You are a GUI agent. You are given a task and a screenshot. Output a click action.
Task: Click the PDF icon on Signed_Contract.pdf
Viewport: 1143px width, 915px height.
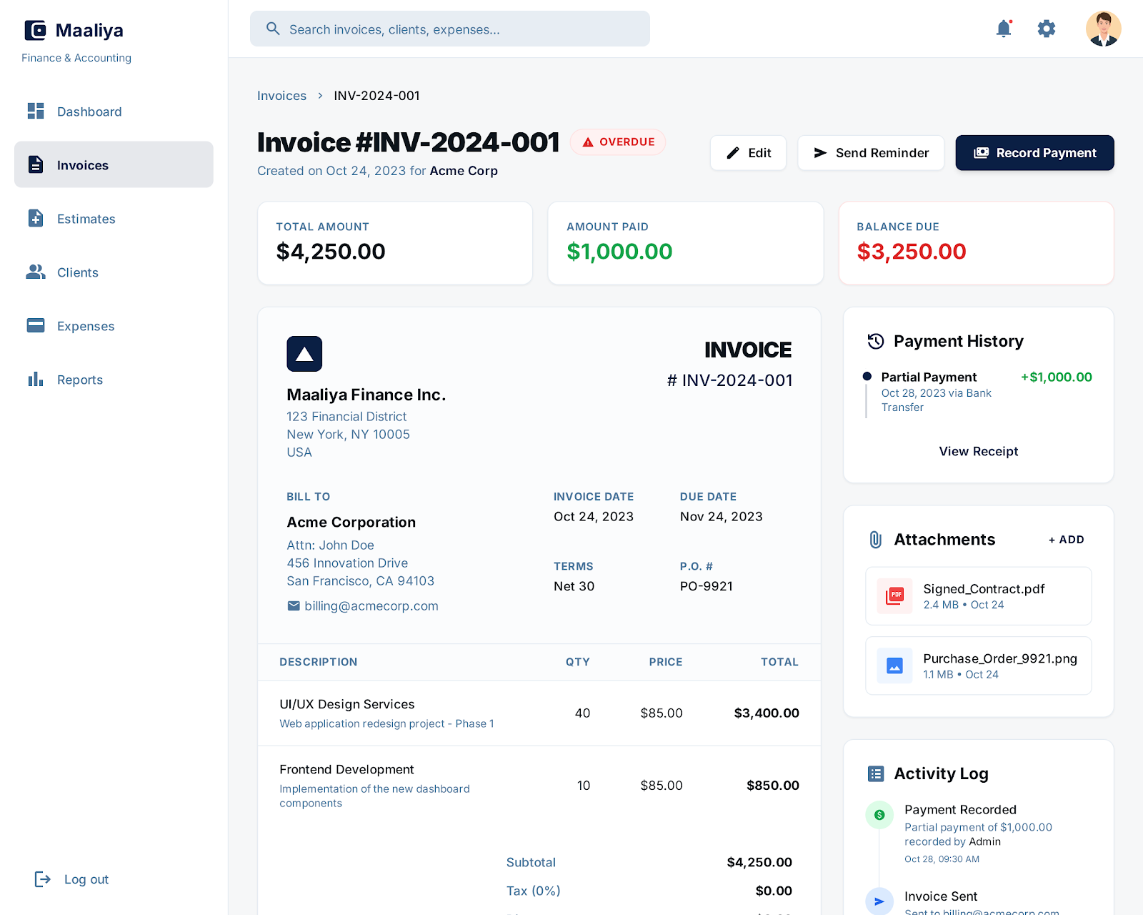pyautogui.click(x=894, y=595)
